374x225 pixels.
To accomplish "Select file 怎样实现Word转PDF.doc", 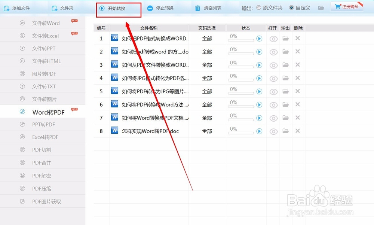I will click(150, 131).
